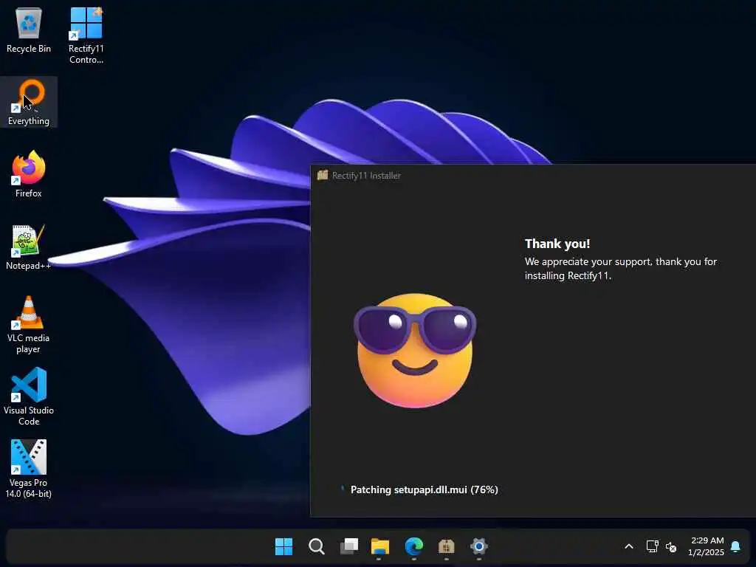Screen dimensions: 756x567
Task: Click the Rectify11 Installer window title
Action: click(x=366, y=176)
